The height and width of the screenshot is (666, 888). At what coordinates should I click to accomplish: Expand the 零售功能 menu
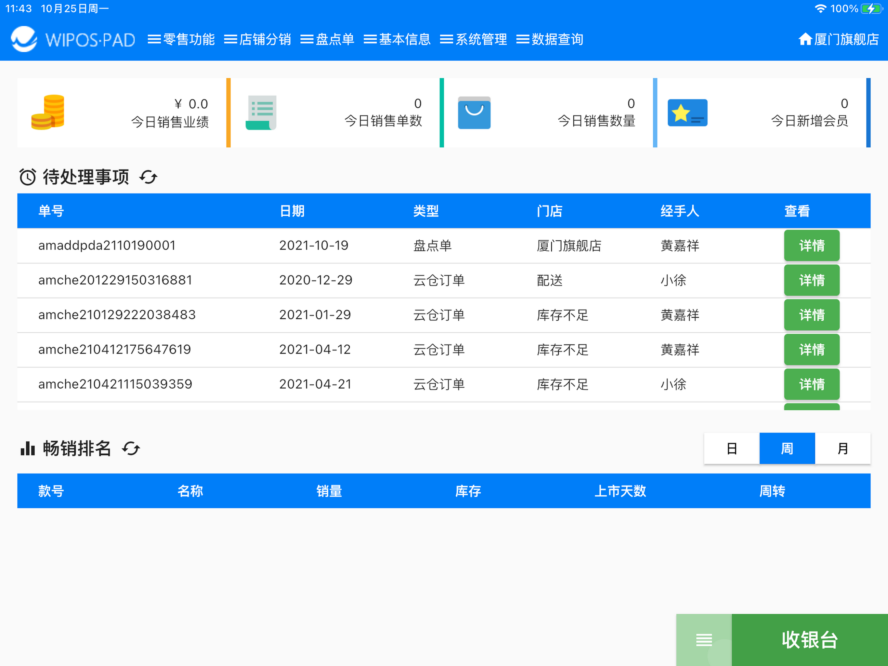tap(181, 39)
